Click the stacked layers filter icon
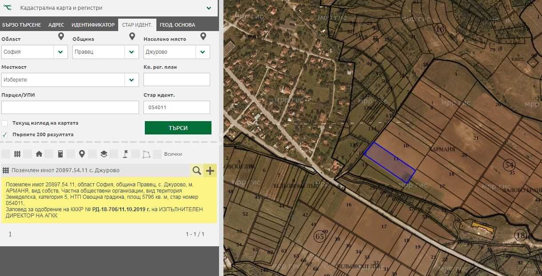542x276 pixels. click(x=104, y=154)
